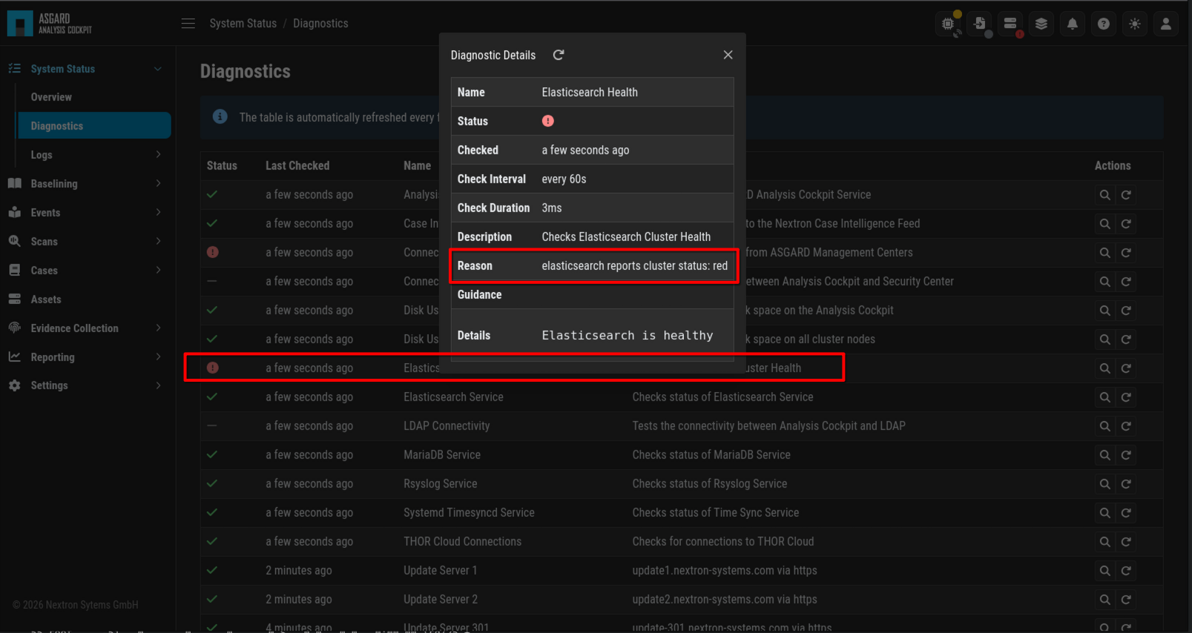Refresh the Diagnostic Details dialog

559,55
